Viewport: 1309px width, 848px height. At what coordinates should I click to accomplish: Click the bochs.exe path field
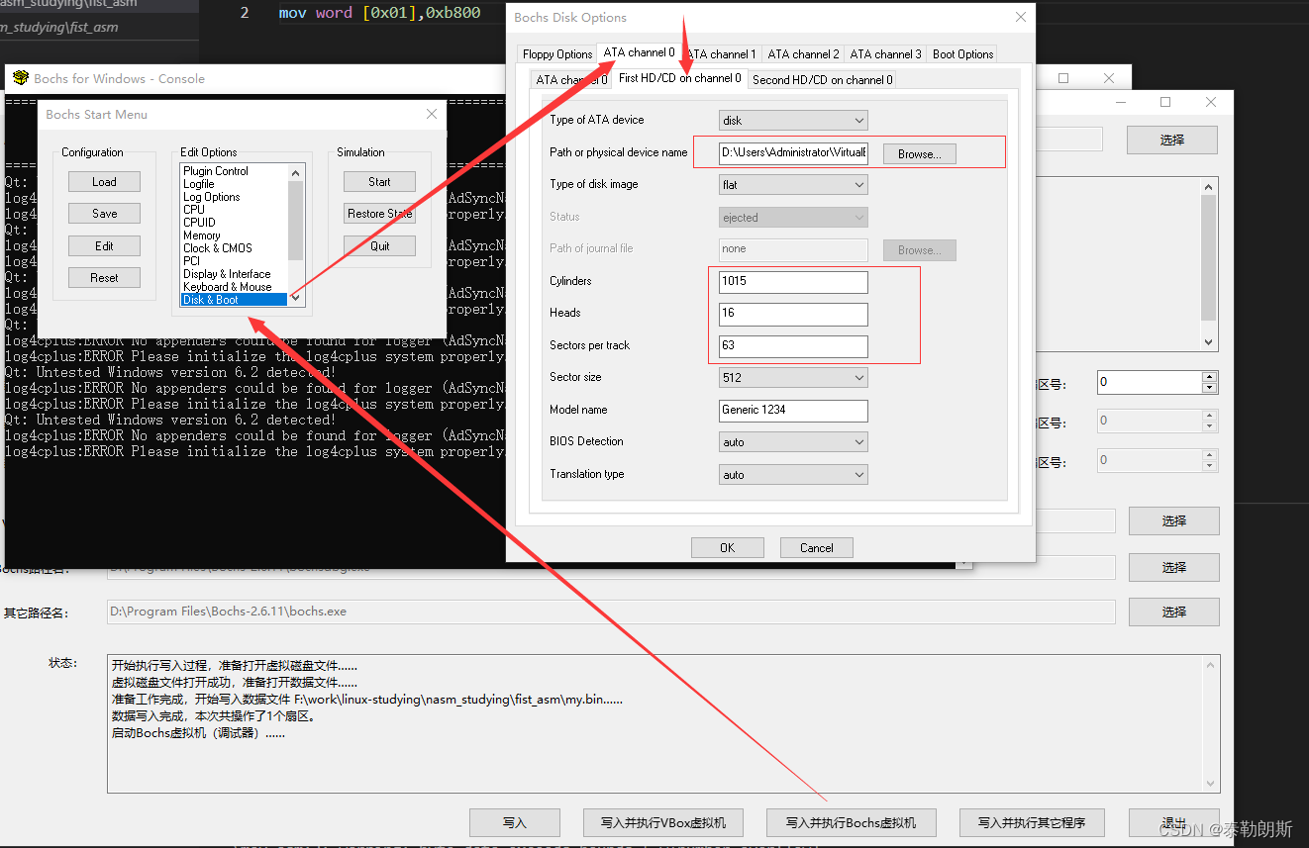pyautogui.click(x=610, y=612)
